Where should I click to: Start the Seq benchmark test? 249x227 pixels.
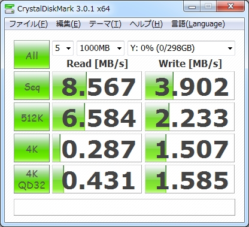pyautogui.click(x=32, y=86)
